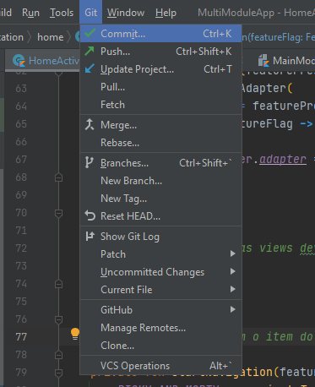Open the Tools menu
The width and height of the screenshot is (315, 387).
click(62, 13)
